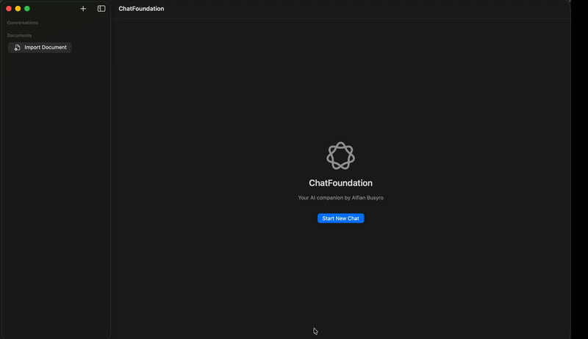Click the ChatFoundation window title
This screenshot has width=588, height=339.
click(141, 9)
